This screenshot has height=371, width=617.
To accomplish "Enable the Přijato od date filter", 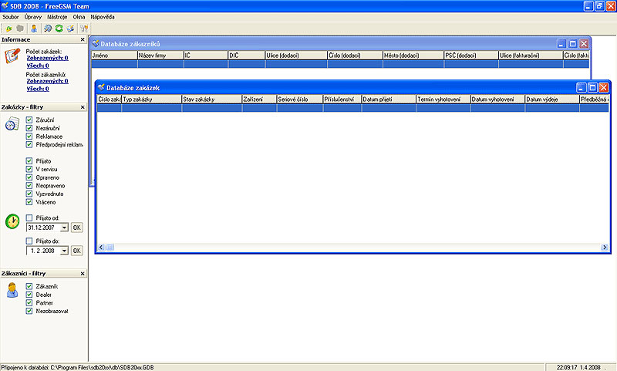I will [29, 218].
